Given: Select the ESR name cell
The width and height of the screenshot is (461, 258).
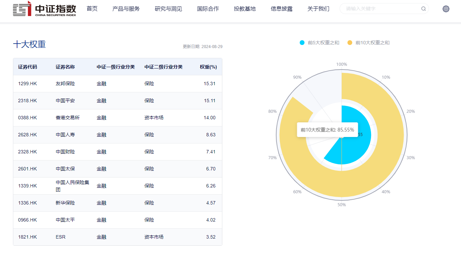Looking at the screenshot, I should (x=61, y=237).
